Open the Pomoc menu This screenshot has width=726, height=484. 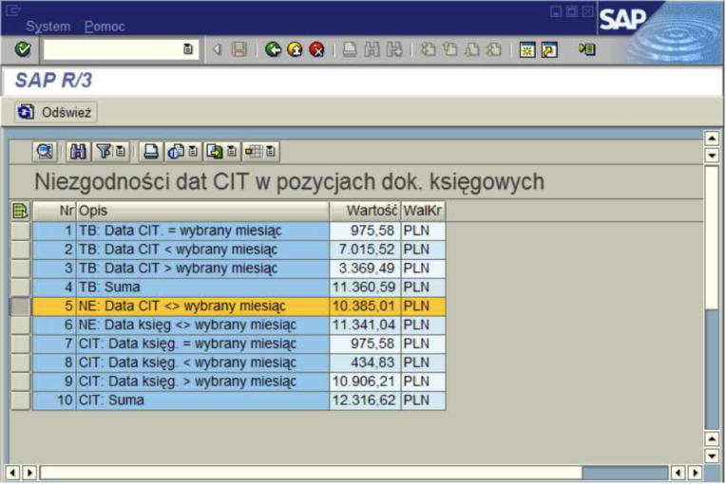point(105,27)
